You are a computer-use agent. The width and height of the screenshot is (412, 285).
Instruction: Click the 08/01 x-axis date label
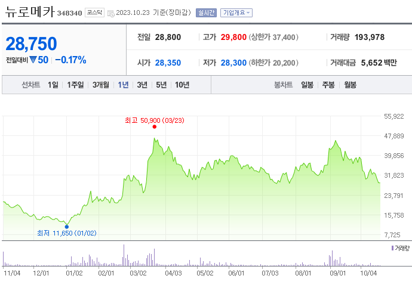303,273
